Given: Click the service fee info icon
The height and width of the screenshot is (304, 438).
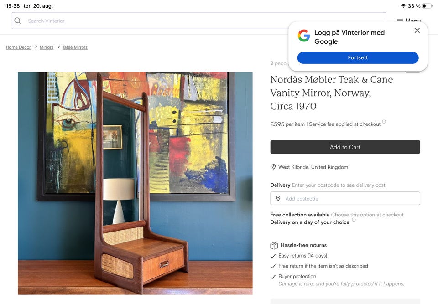Looking at the screenshot, I should click(384, 121).
